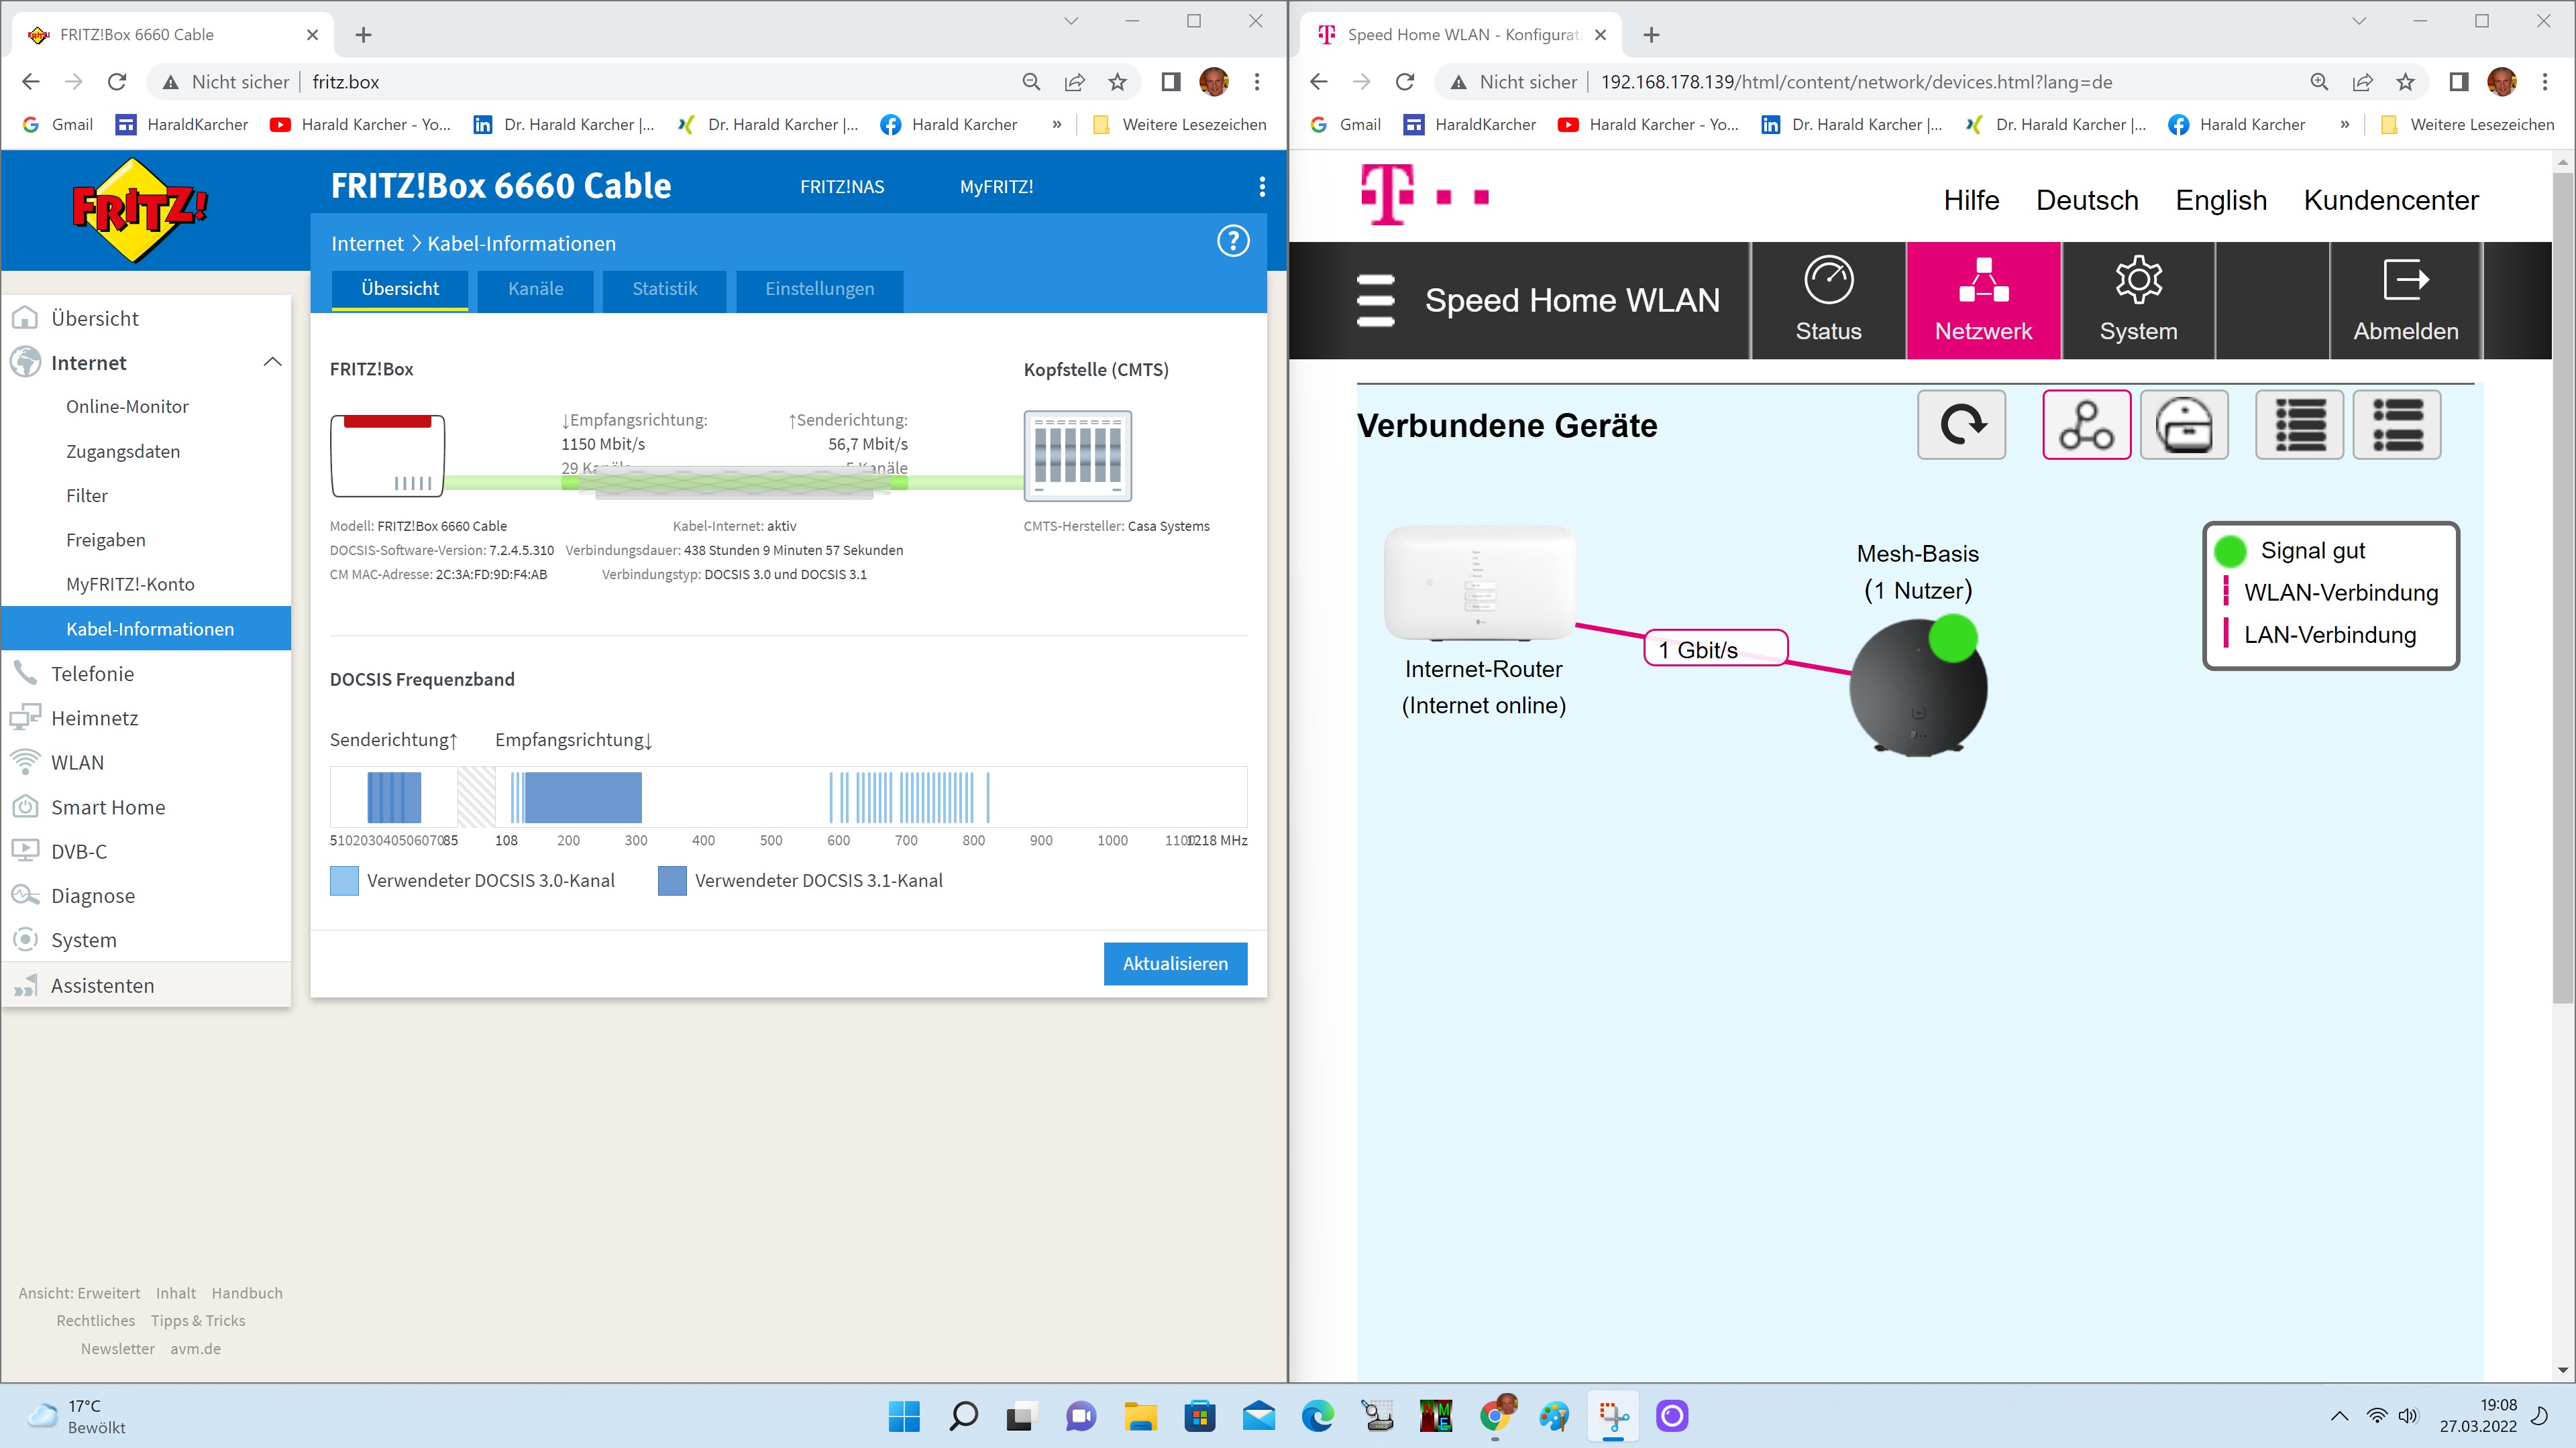
Task: Switch to the Kanäle tab
Action: click(535, 289)
